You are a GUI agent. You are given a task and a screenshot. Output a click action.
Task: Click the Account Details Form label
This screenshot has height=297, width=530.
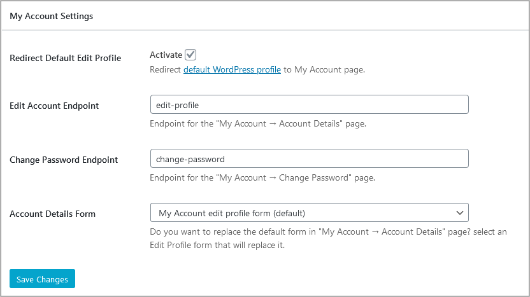click(x=52, y=214)
